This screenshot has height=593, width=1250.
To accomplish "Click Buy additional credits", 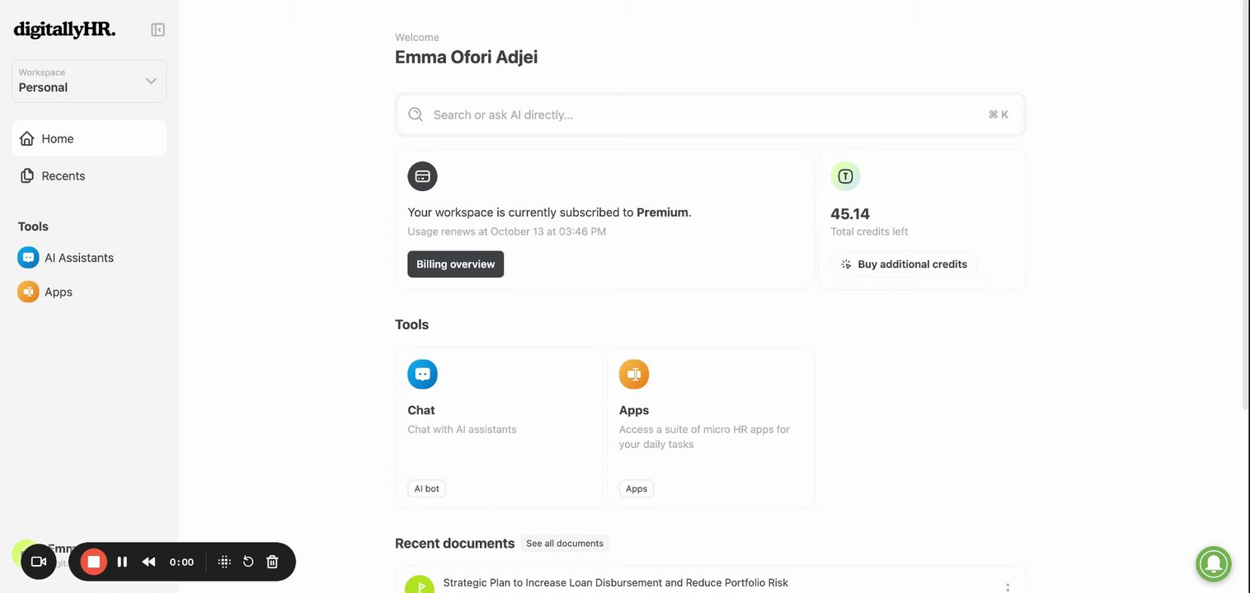I will tap(904, 264).
